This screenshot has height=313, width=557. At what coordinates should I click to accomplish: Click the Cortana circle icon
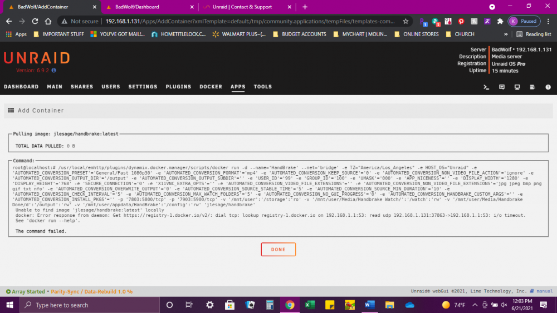coord(169,305)
